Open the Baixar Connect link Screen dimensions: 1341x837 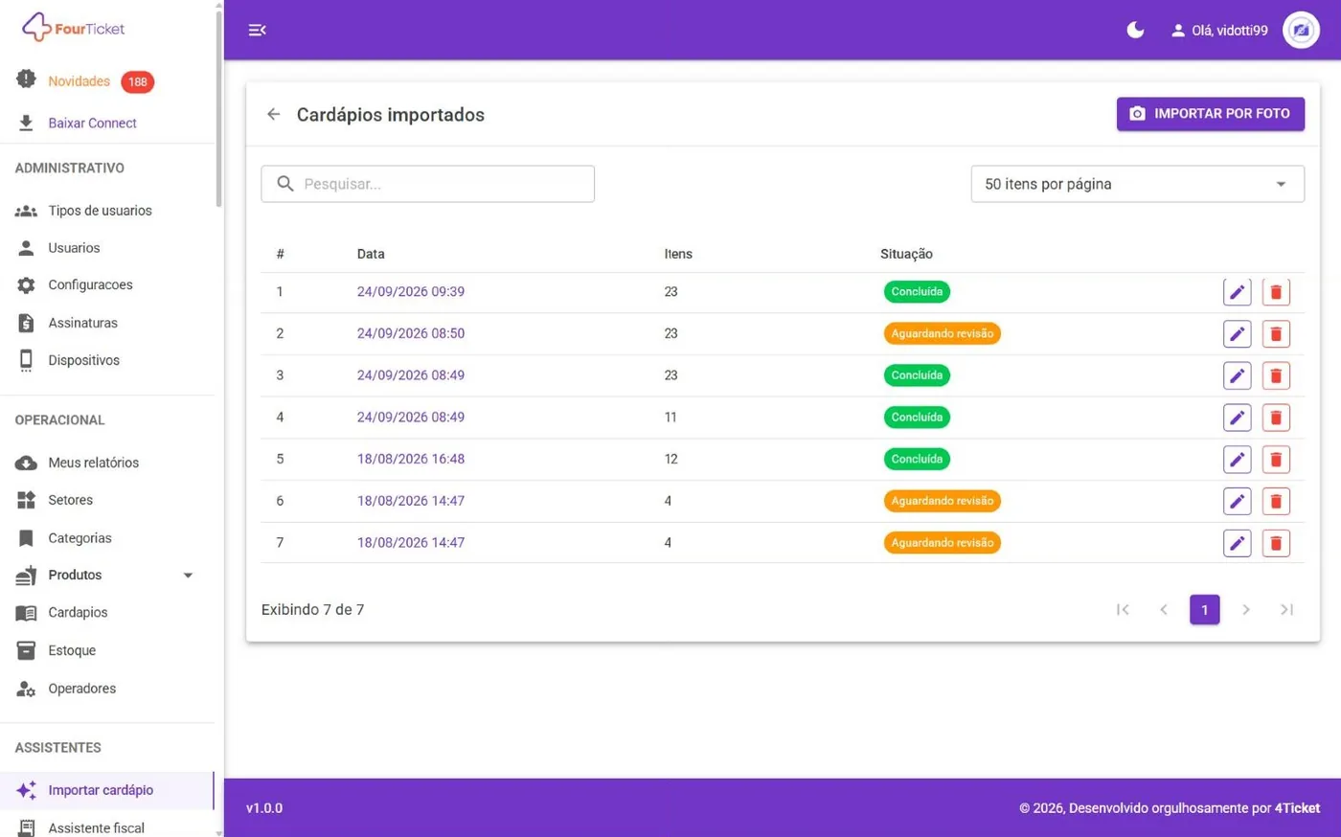click(x=92, y=123)
